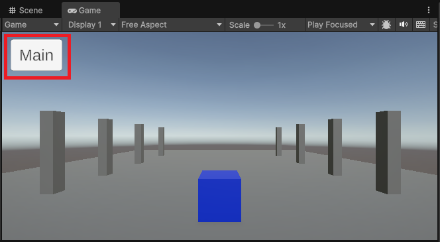Click the nearest left gray pillar
Image resolution: width=440 pixels, height=242 pixels.
click(52, 152)
